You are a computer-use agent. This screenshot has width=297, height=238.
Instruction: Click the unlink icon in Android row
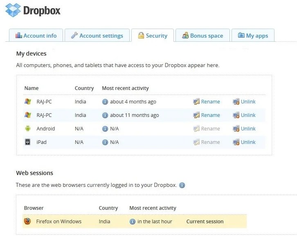tap(236, 129)
